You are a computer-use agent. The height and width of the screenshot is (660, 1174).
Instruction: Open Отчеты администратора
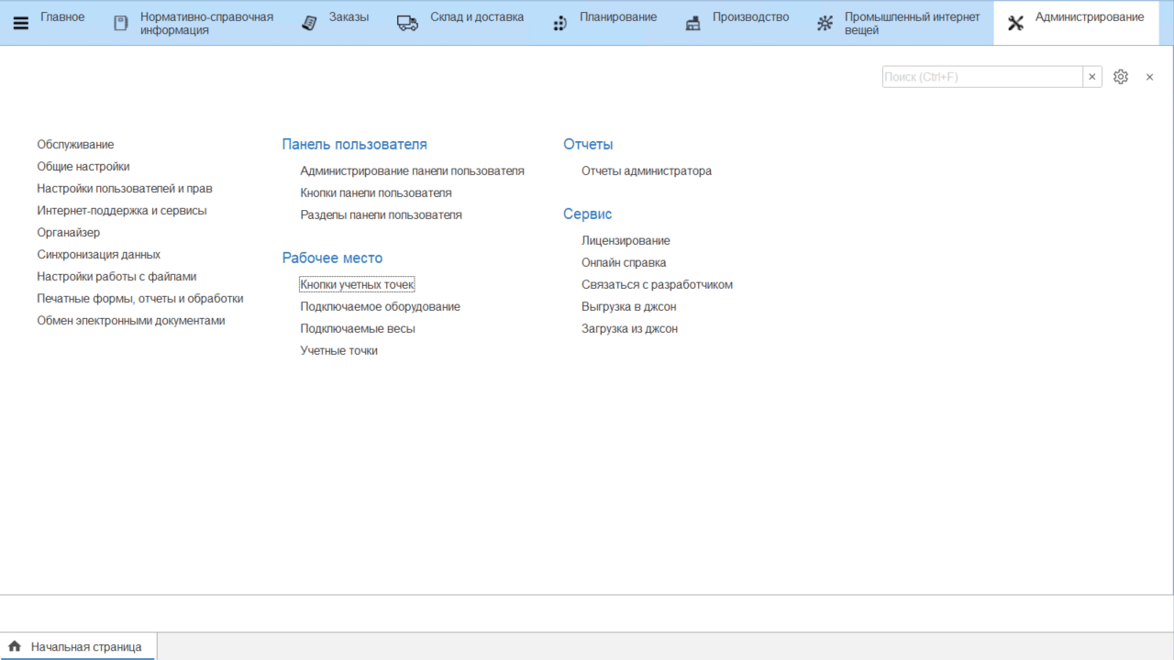click(646, 170)
